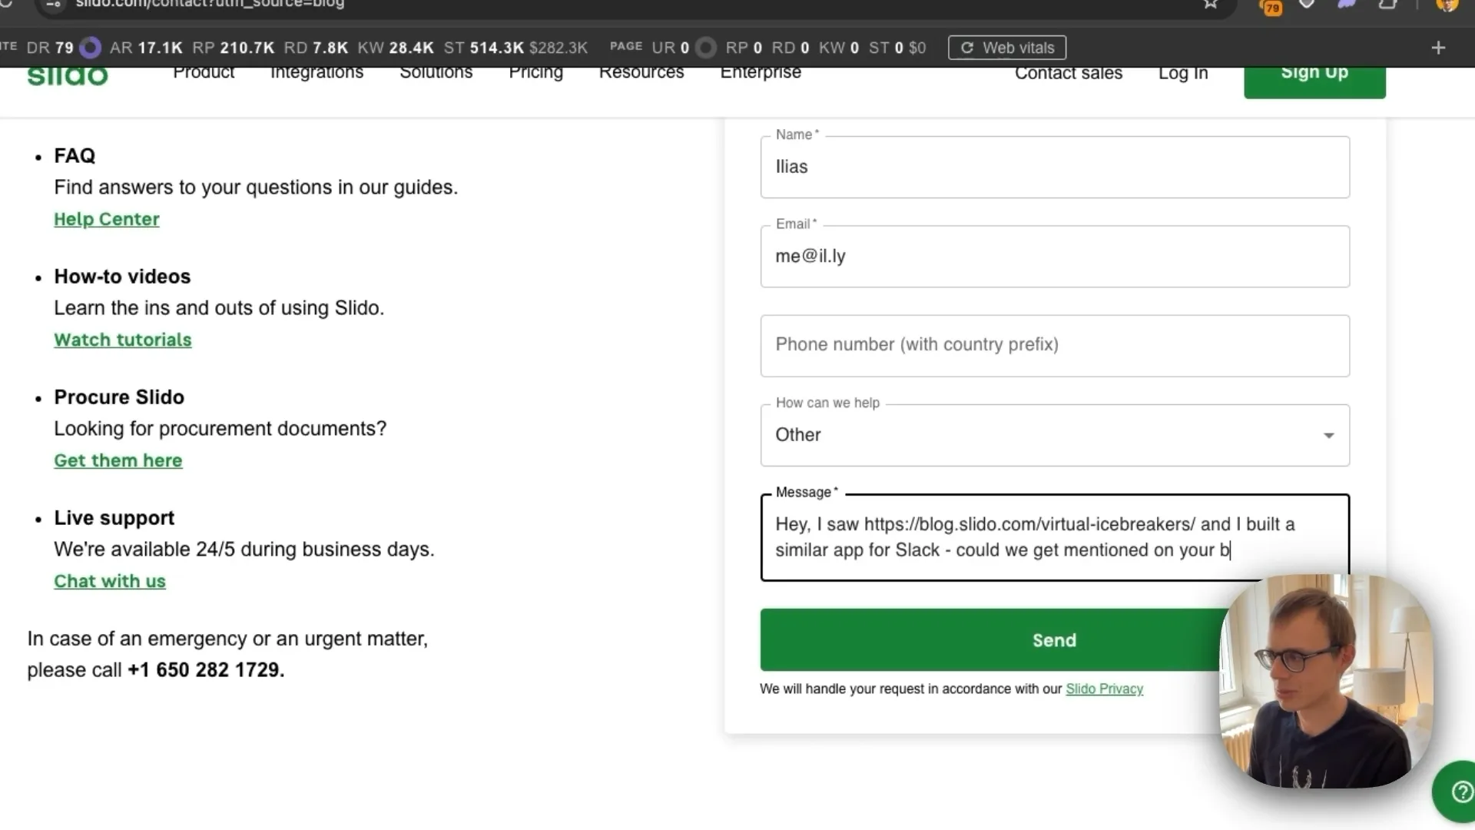1475x830 pixels.
Task: Click the RP 210.7K metric
Action: (x=233, y=48)
